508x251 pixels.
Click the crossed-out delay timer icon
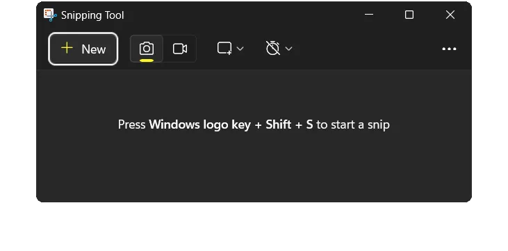(x=273, y=48)
